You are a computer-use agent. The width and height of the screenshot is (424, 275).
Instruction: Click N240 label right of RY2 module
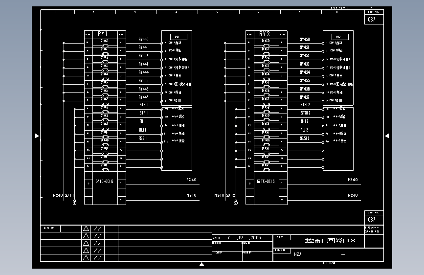click(x=353, y=195)
